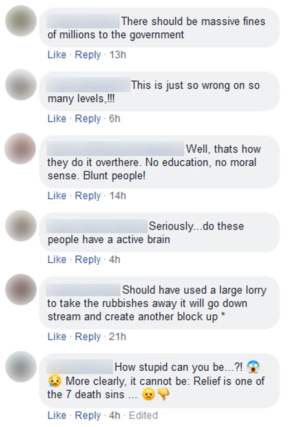Like the 'so wrong on so many levels' comment
The image size is (302, 427).
(57, 119)
